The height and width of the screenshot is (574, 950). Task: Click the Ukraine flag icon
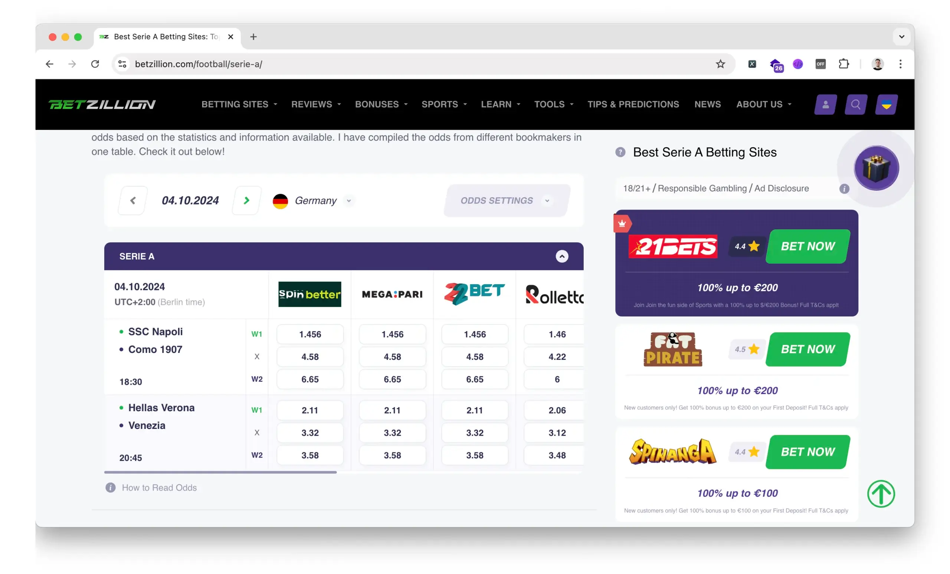click(887, 105)
